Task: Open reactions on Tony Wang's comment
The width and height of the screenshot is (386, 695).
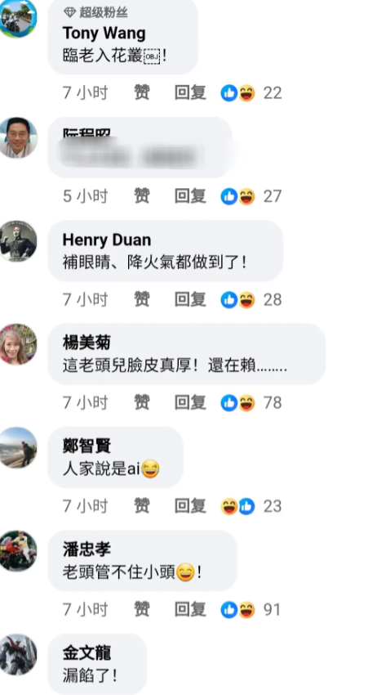Action: tap(251, 93)
